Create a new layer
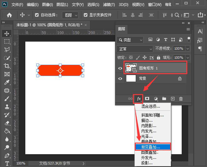207x167 pixels. (x=173, y=99)
